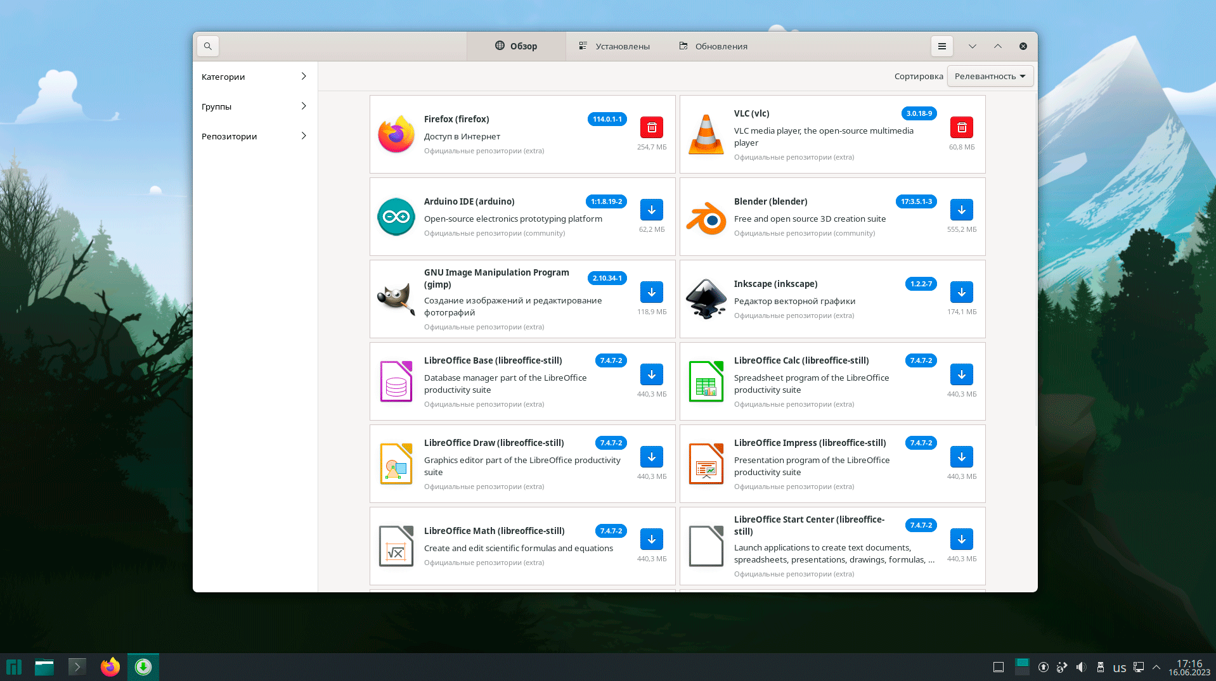Open the search button in the header
The width and height of the screenshot is (1216, 681).
click(x=208, y=46)
